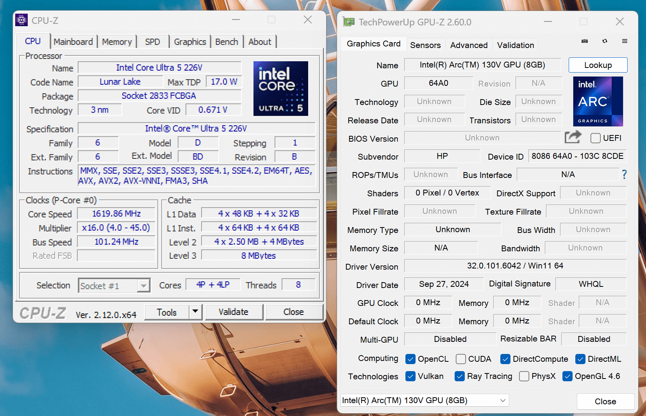This screenshot has height=416, width=646.
Task: Click the Max TDP value 17.0 W
Action: [x=224, y=82]
